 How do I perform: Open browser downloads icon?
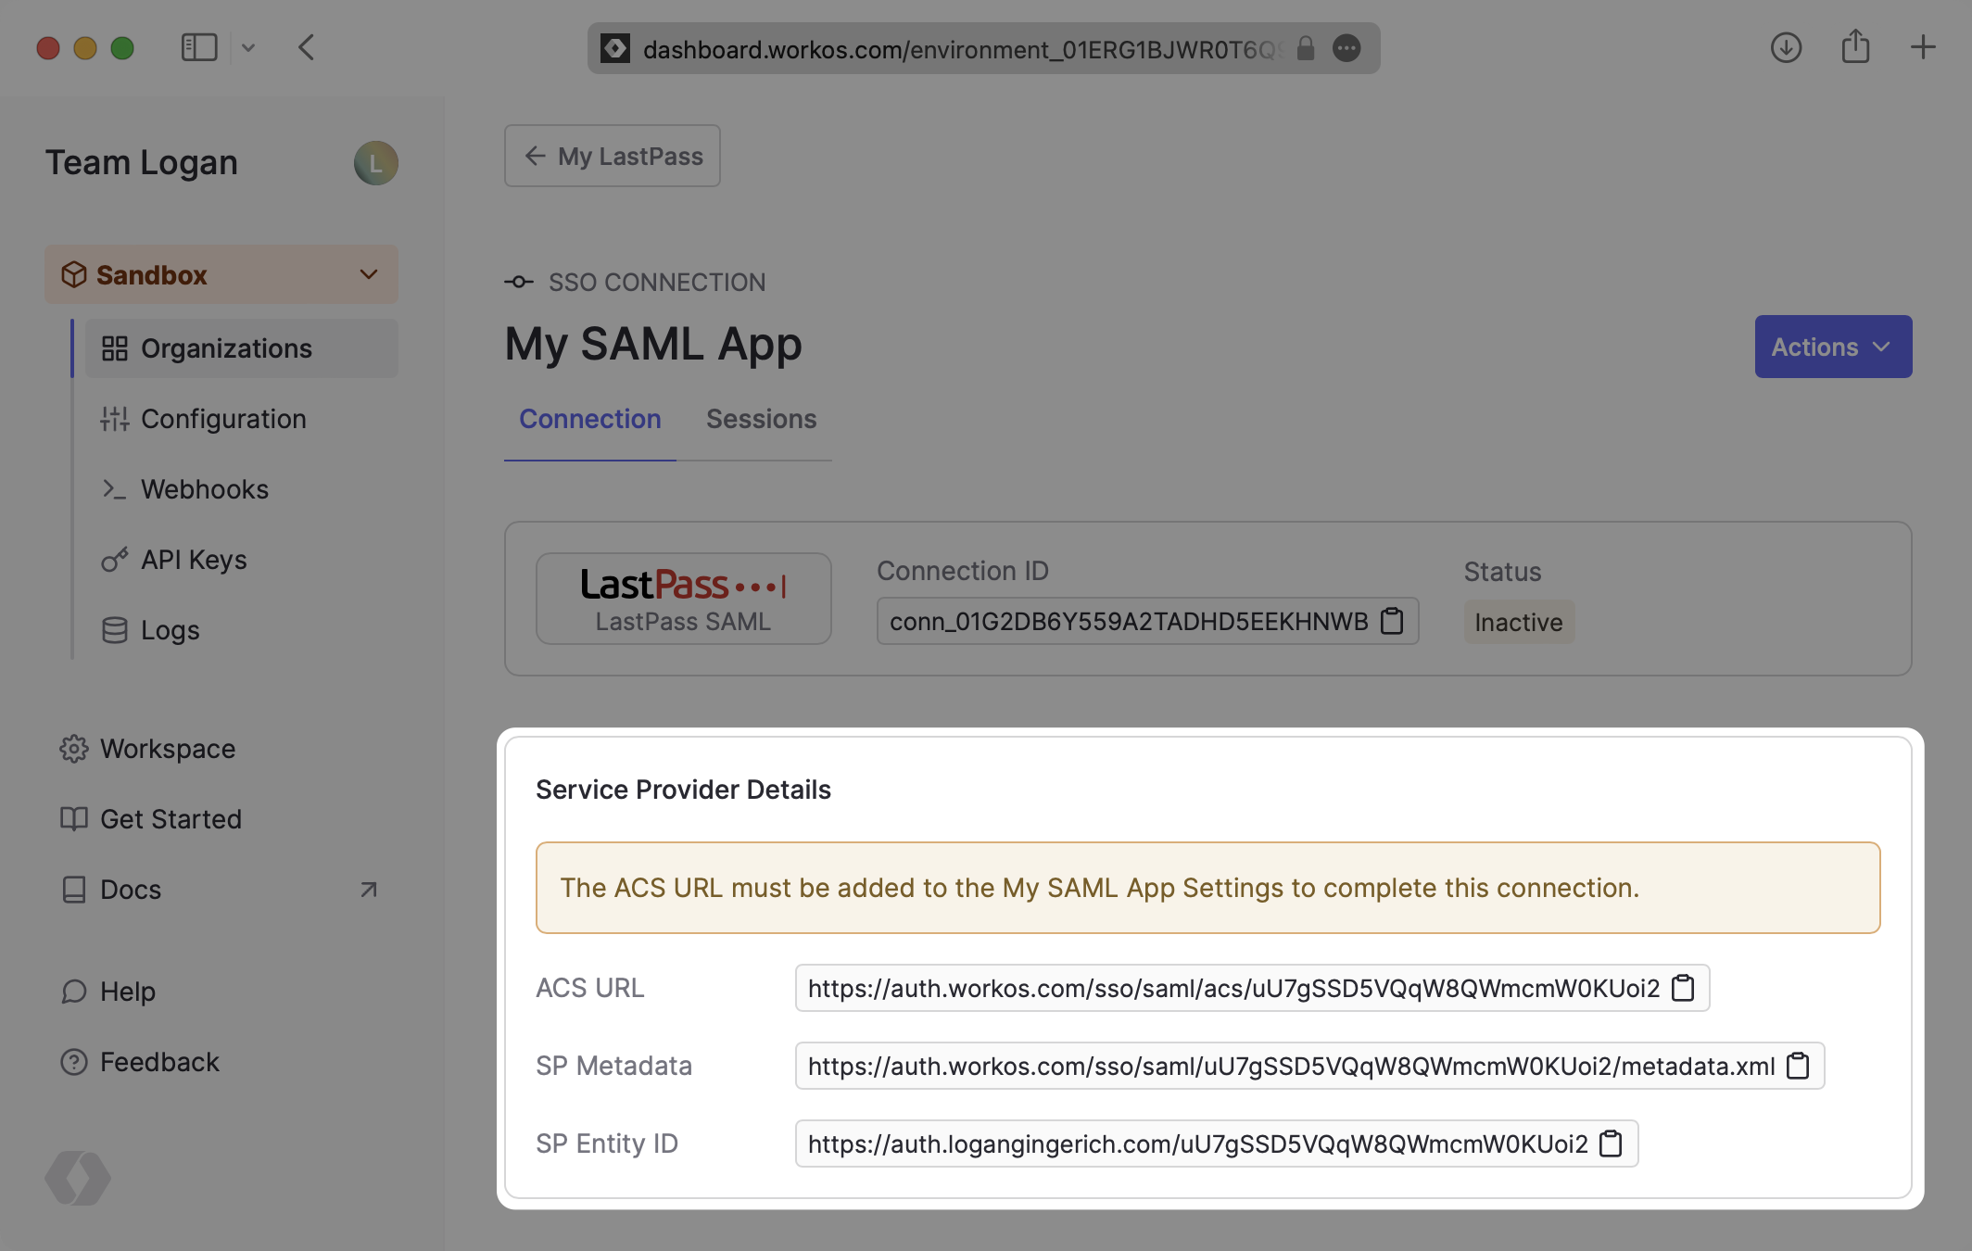[x=1786, y=47]
